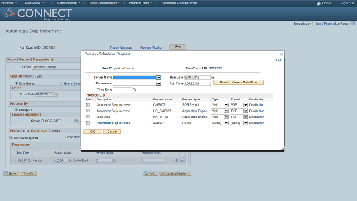
Task: Open the Format dropdown showing PDF
Action: (x=245, y=105)
